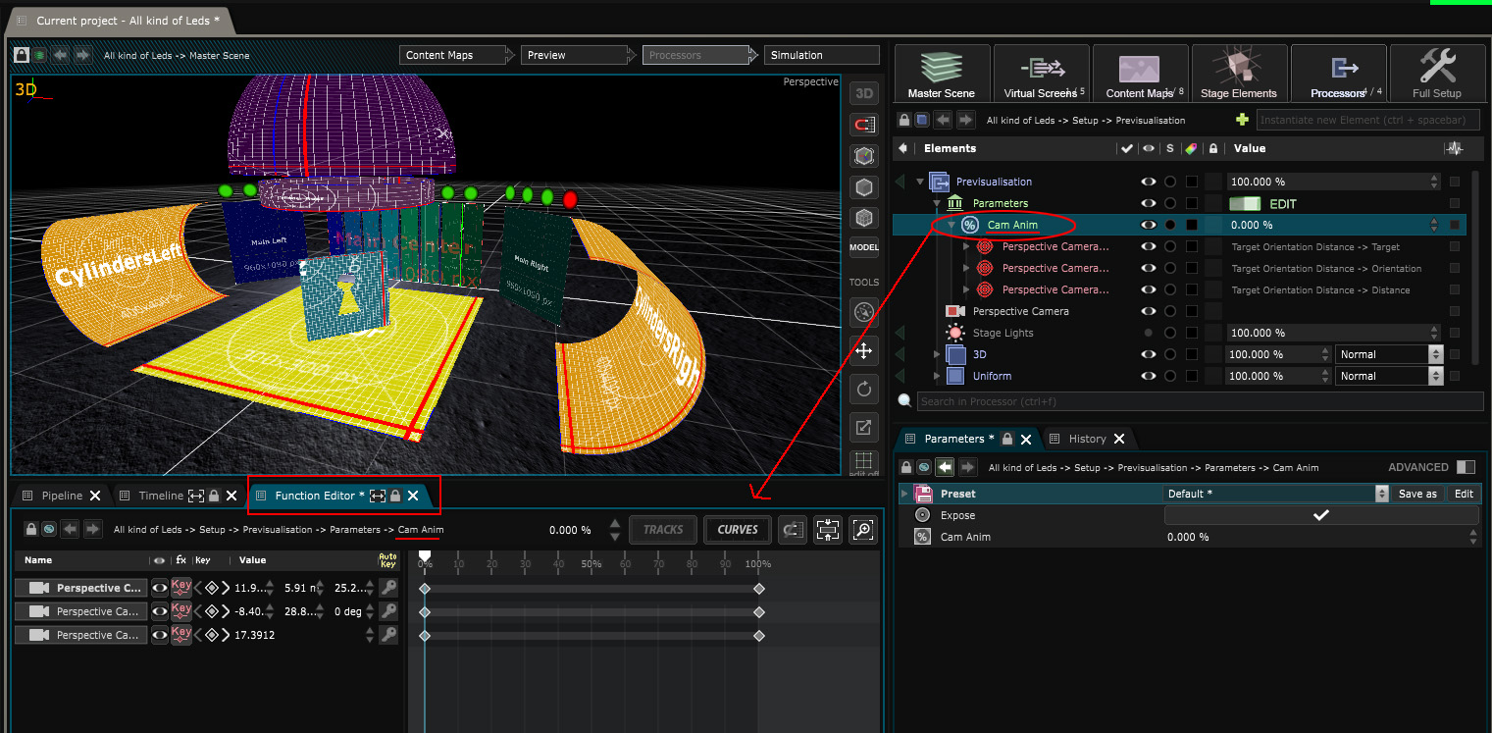Open the Full Setup panel
The height and width of the screenshot is (733, 1492).
pos(1437,73)
